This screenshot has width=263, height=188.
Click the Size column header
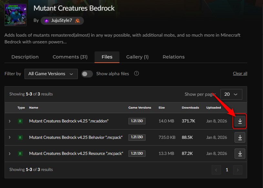click(x=162, y=108)
